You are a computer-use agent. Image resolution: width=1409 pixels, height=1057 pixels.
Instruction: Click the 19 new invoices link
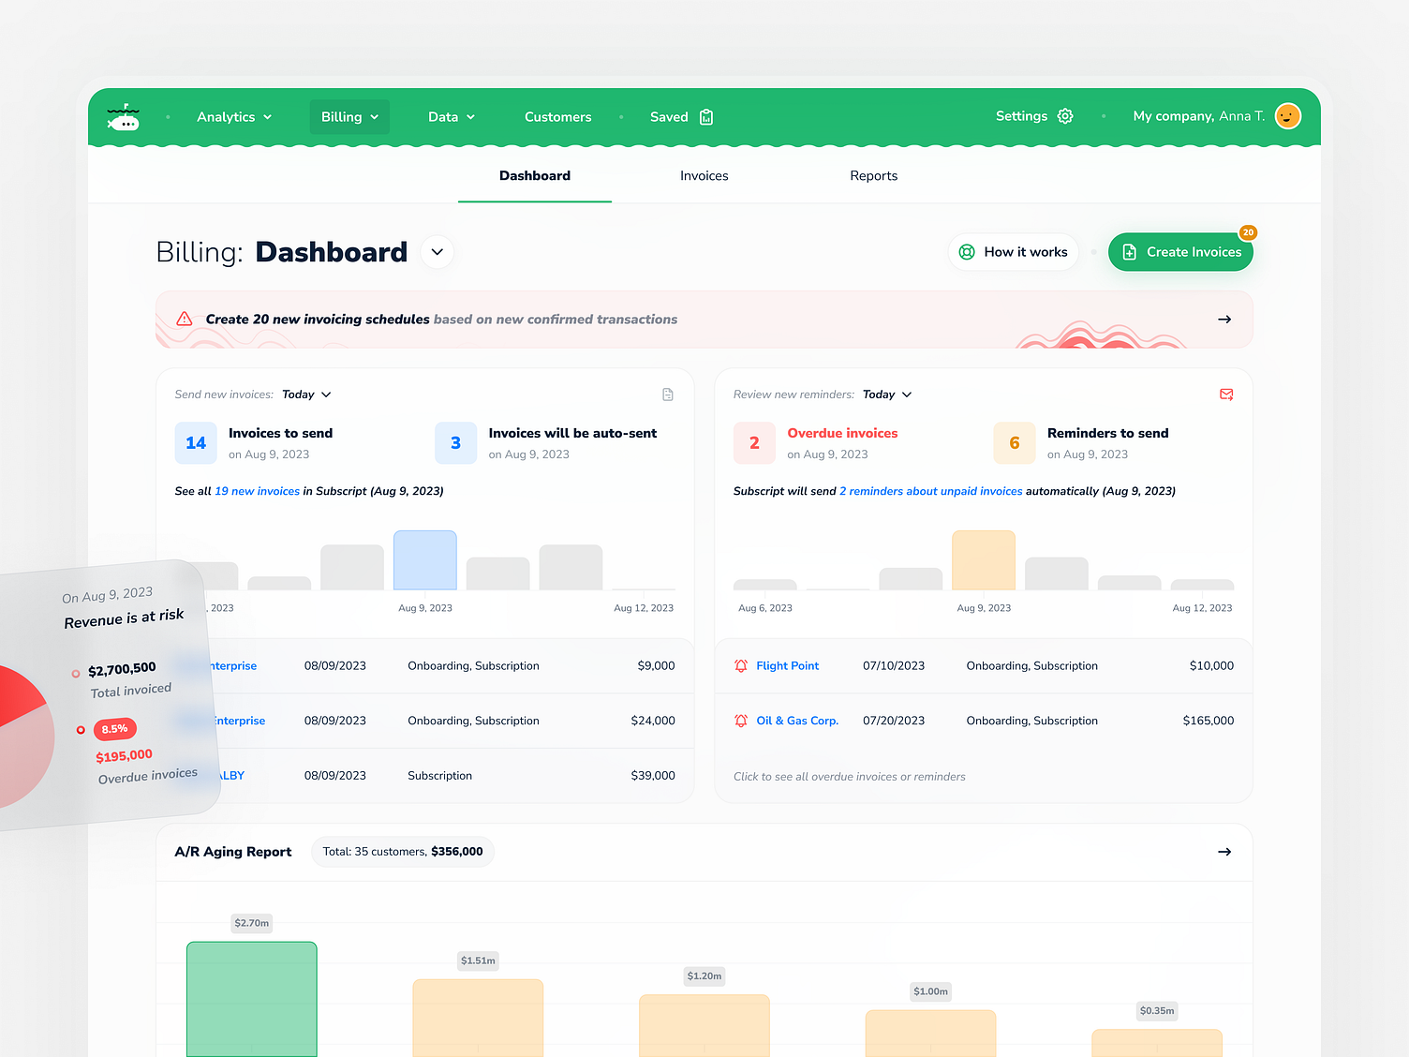[257, 490]
